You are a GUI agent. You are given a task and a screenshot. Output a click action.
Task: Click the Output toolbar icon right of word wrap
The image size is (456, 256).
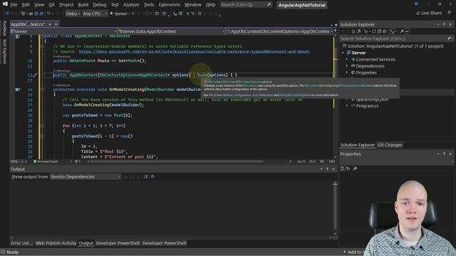point(153,176)
